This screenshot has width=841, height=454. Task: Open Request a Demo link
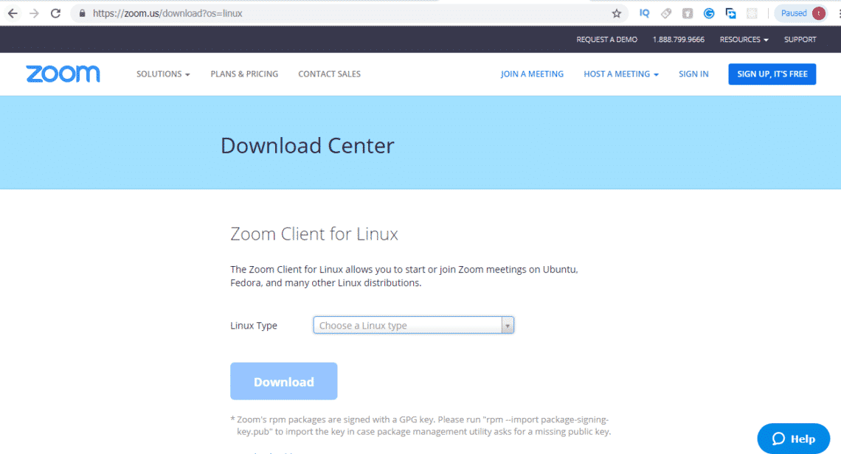pos(606,40)
